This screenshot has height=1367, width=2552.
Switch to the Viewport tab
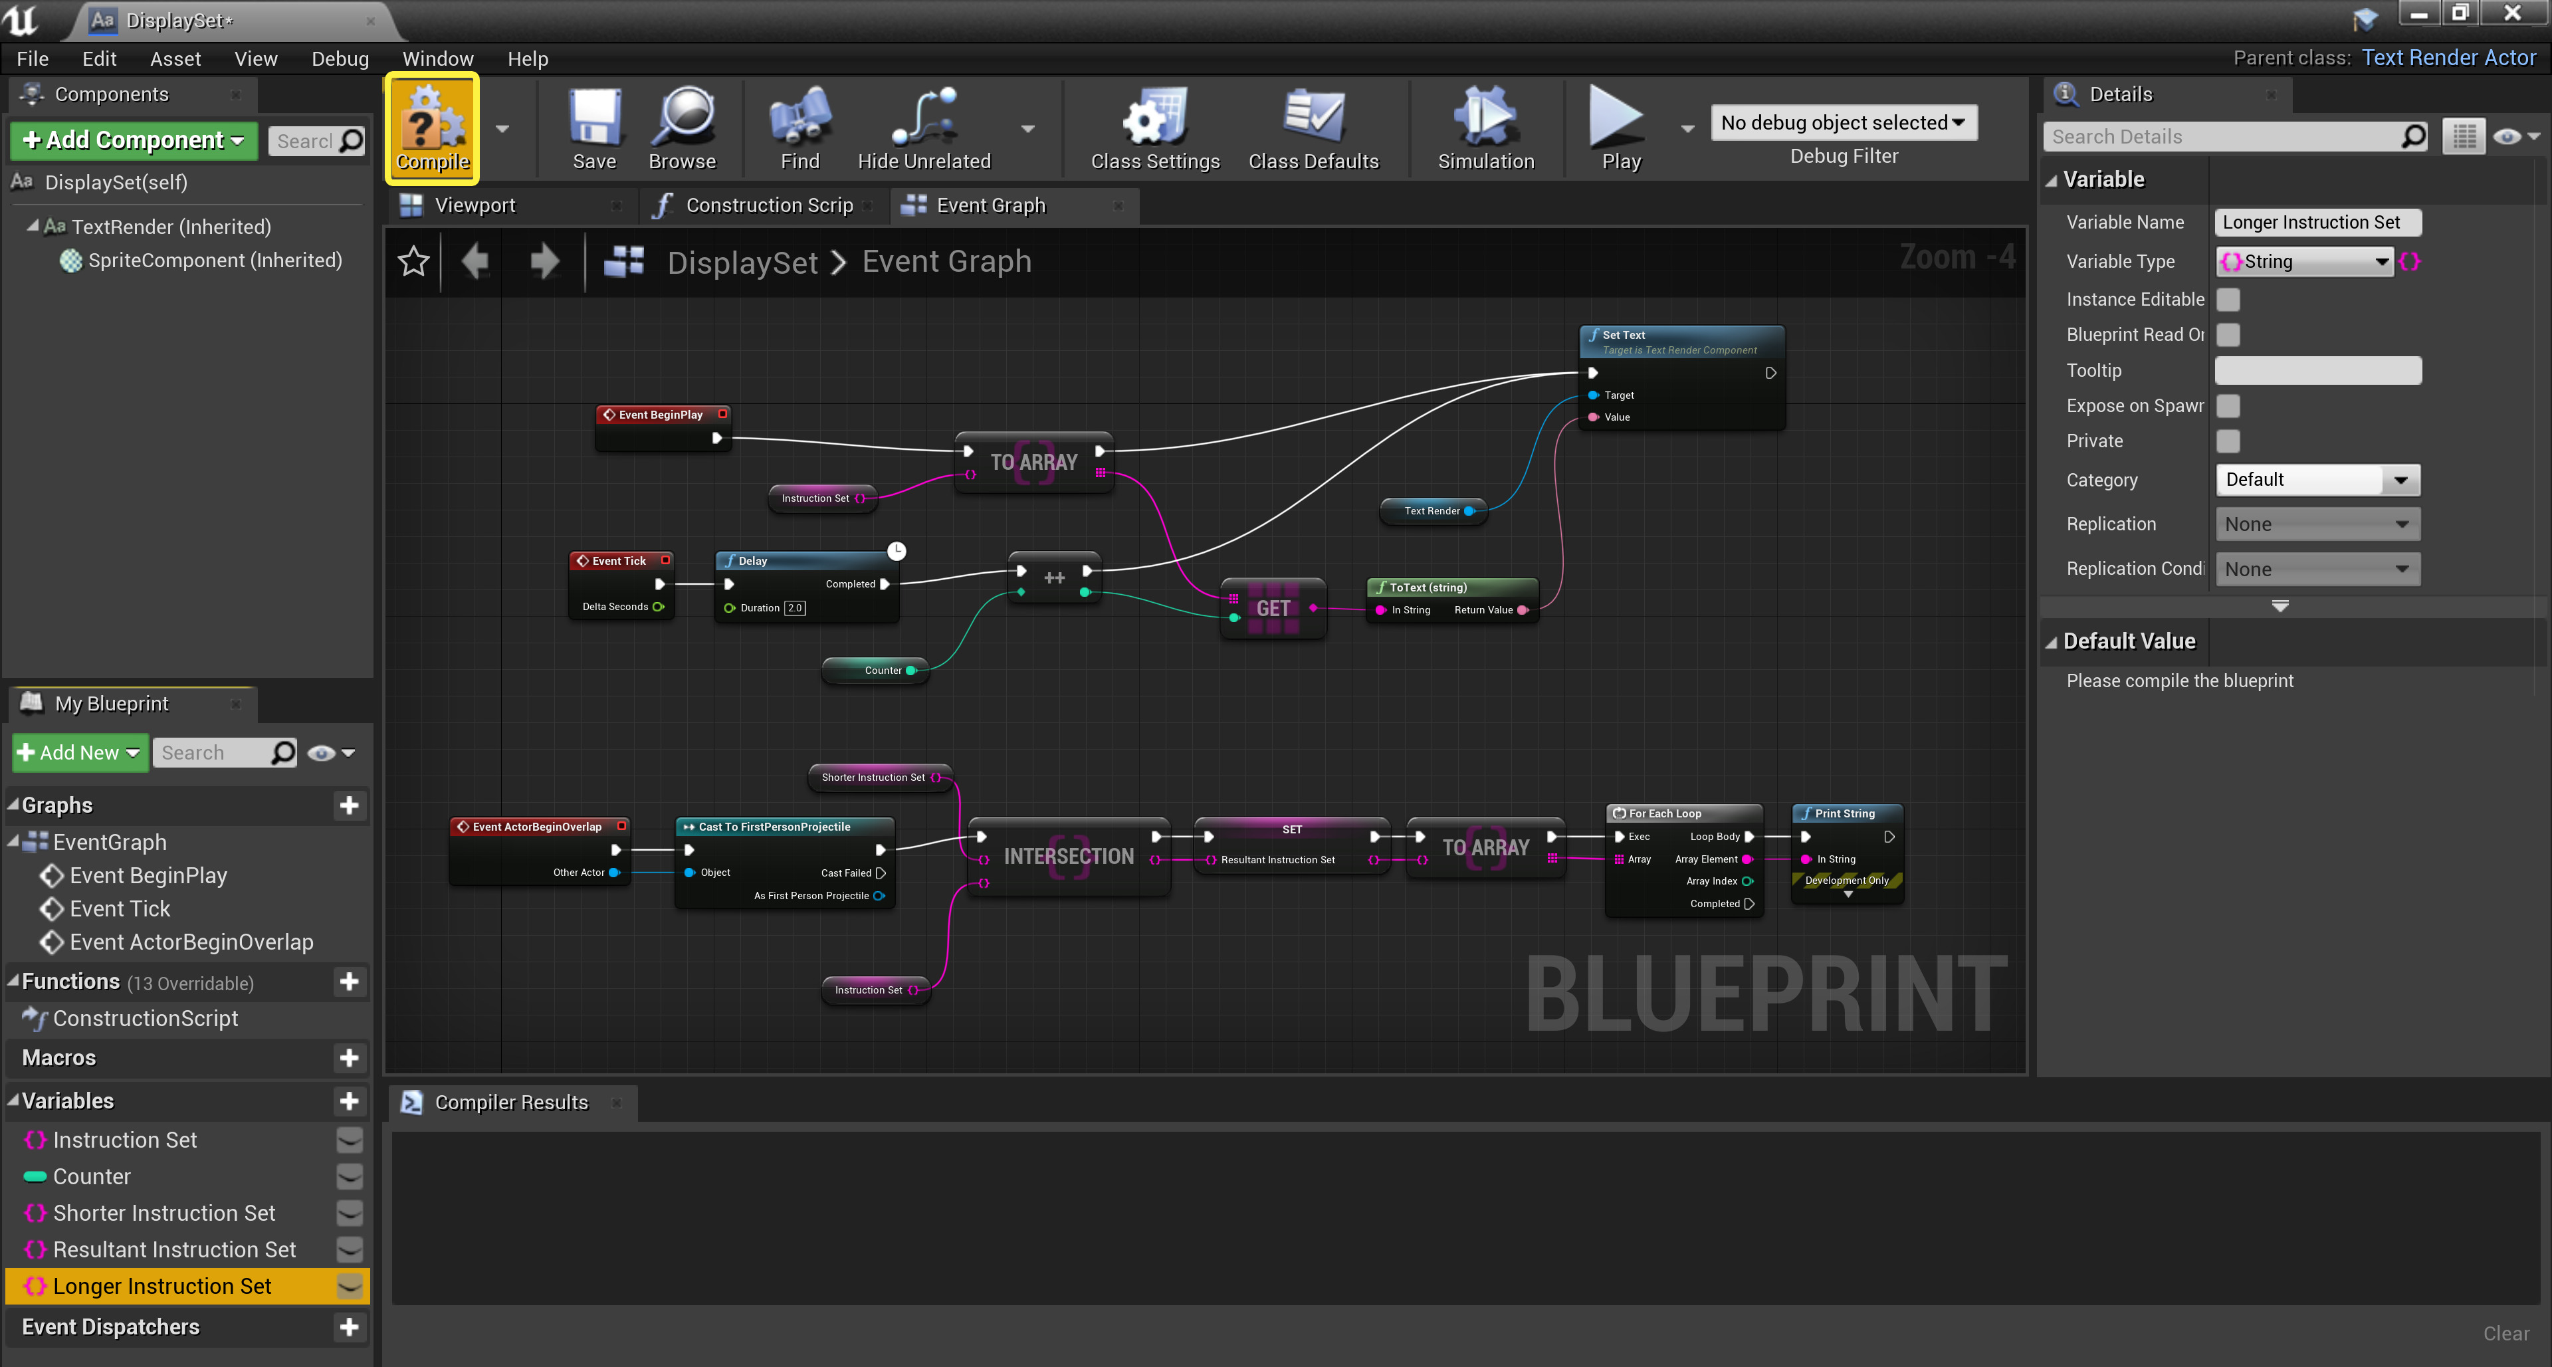tap(475, 205)
